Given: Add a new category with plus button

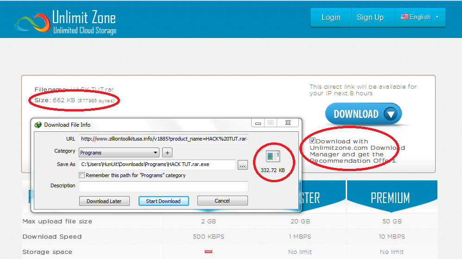Looking at the screenshot, I should click(167, 153).
